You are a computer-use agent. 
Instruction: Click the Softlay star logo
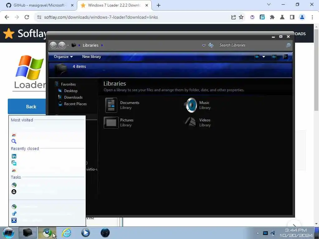pyautogui.click(x=9, y=33)
